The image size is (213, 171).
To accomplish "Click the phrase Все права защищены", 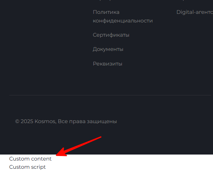I will (87, 121).
